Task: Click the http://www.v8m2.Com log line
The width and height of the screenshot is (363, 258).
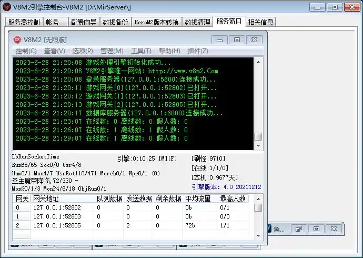Action: [x=117, y=71]
